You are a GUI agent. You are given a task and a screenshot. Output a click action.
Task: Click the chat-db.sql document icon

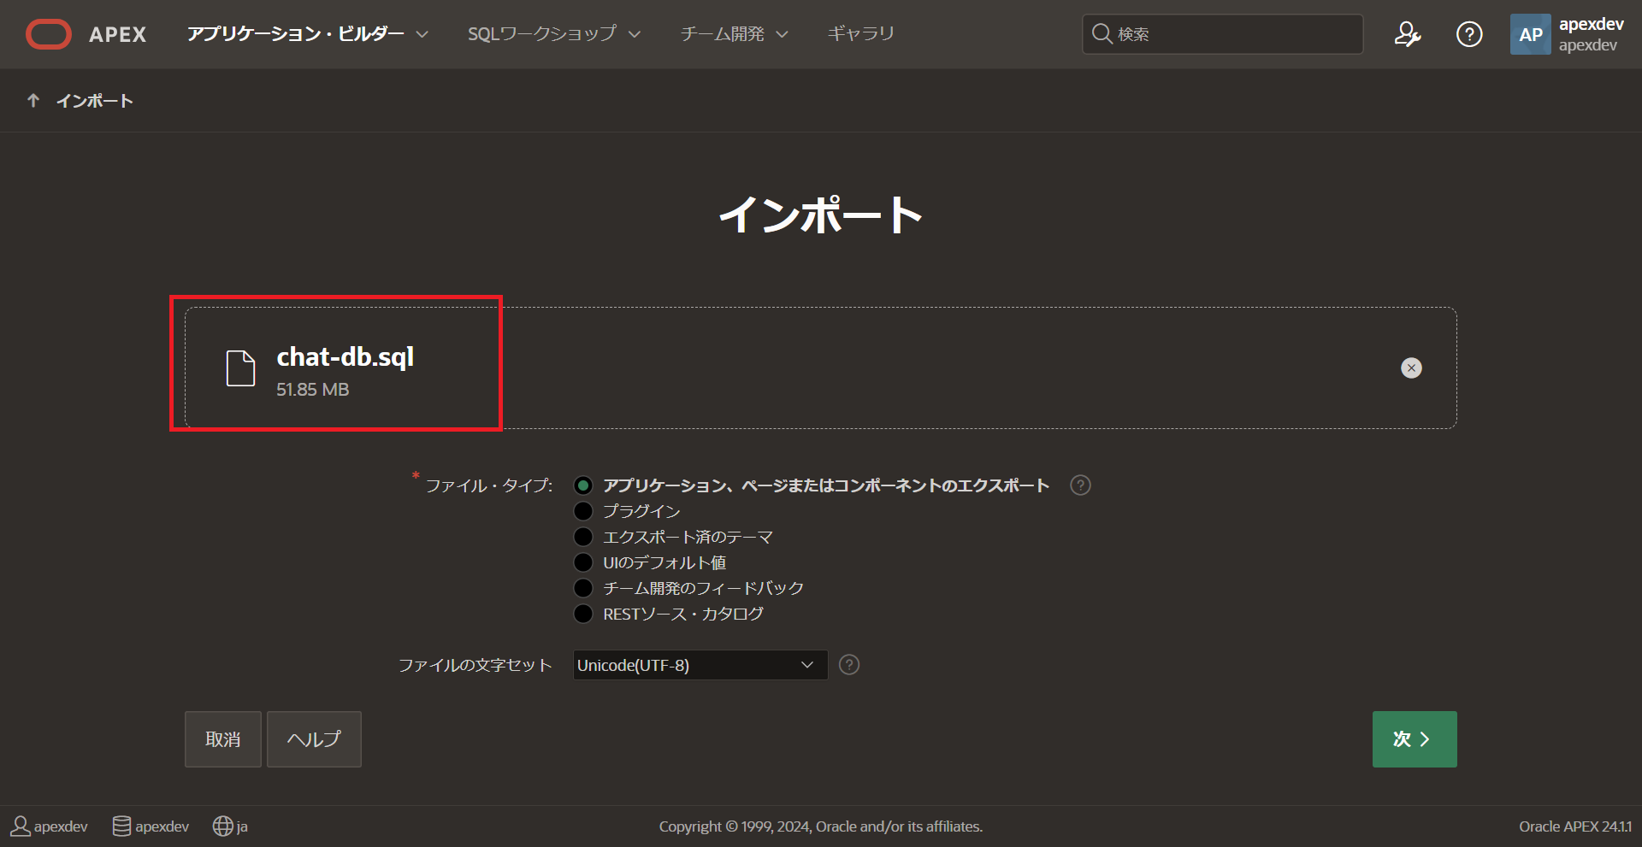pos(240,368)
